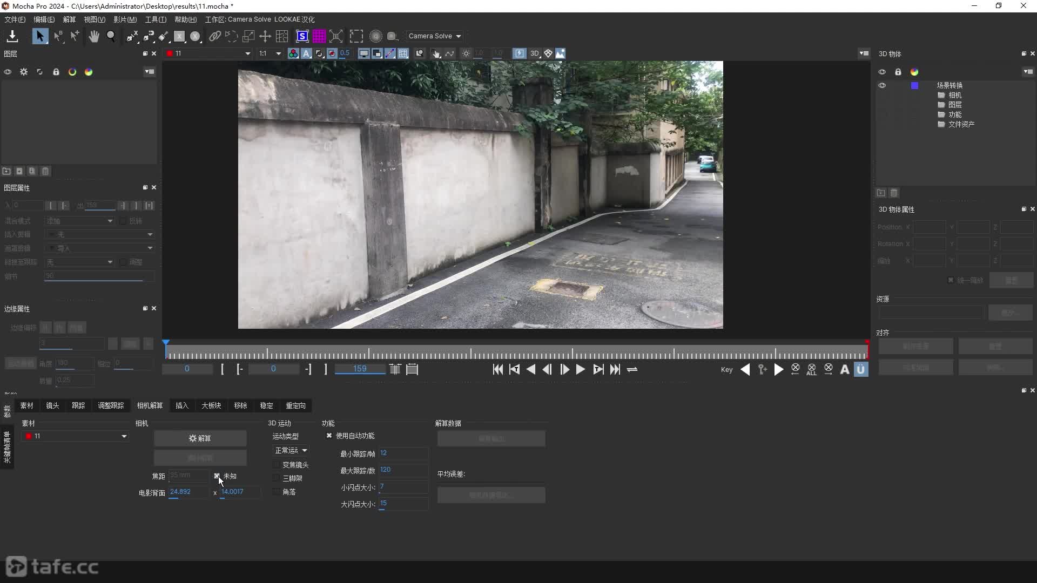
Task: Click the out-point 159 frame field
Action: [360, 369]
